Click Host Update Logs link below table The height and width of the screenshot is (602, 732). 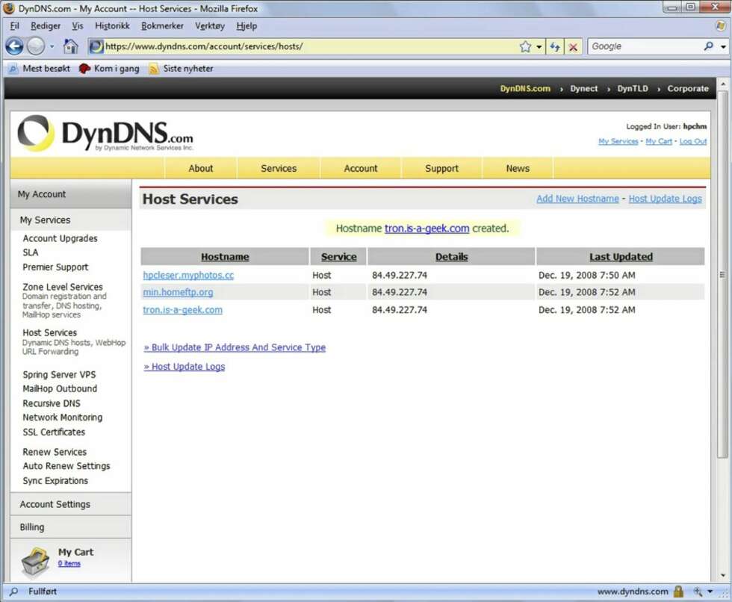184,367
